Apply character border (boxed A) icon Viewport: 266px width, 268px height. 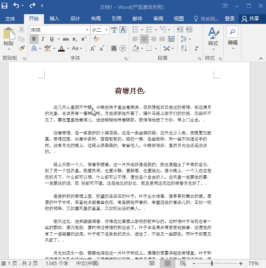tap(123, 30)
